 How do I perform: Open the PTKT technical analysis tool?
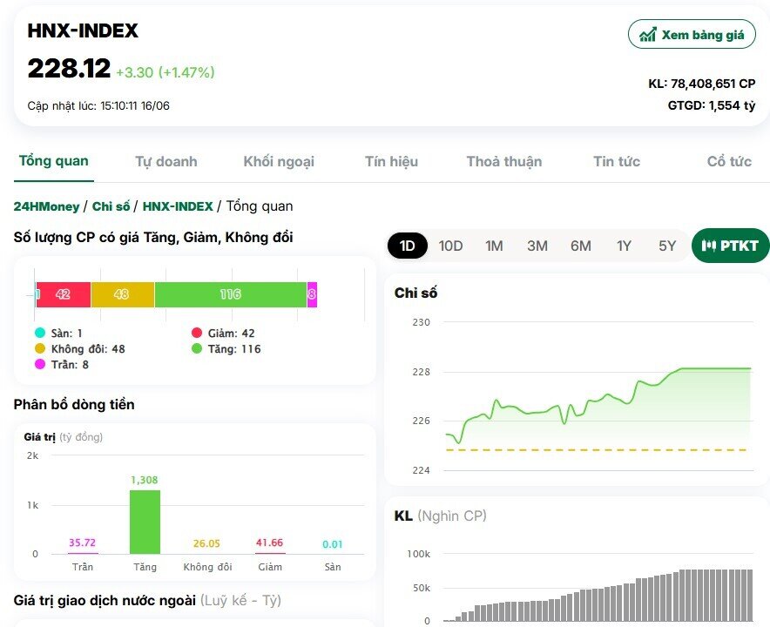[x=730, y=246]
